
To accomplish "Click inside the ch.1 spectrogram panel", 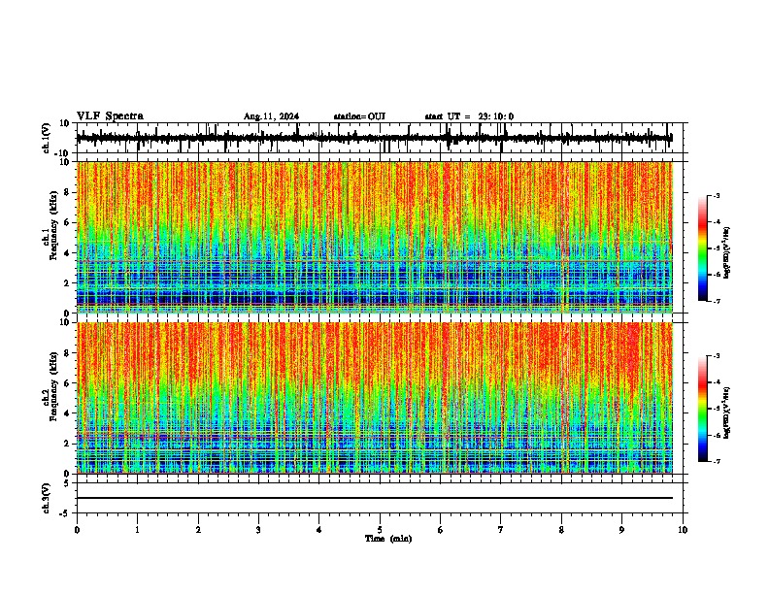I will point(375,237).
